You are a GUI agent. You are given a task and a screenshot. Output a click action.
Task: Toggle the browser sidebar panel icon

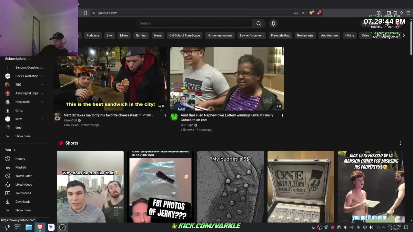click(x=389, y=13)
